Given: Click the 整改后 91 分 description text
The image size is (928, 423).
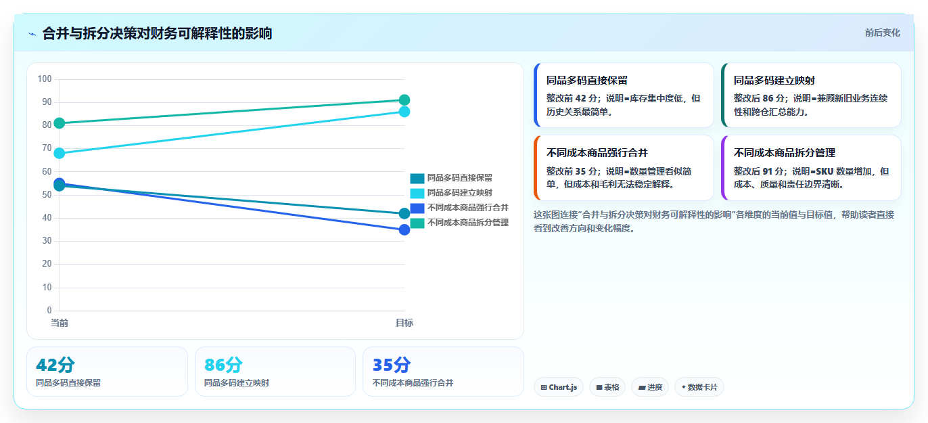Looking at the screenshot, I should 811,177.
